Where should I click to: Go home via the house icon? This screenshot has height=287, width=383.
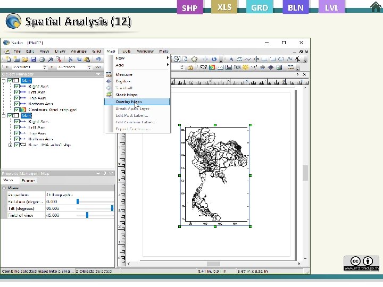(x=376, y=7)
